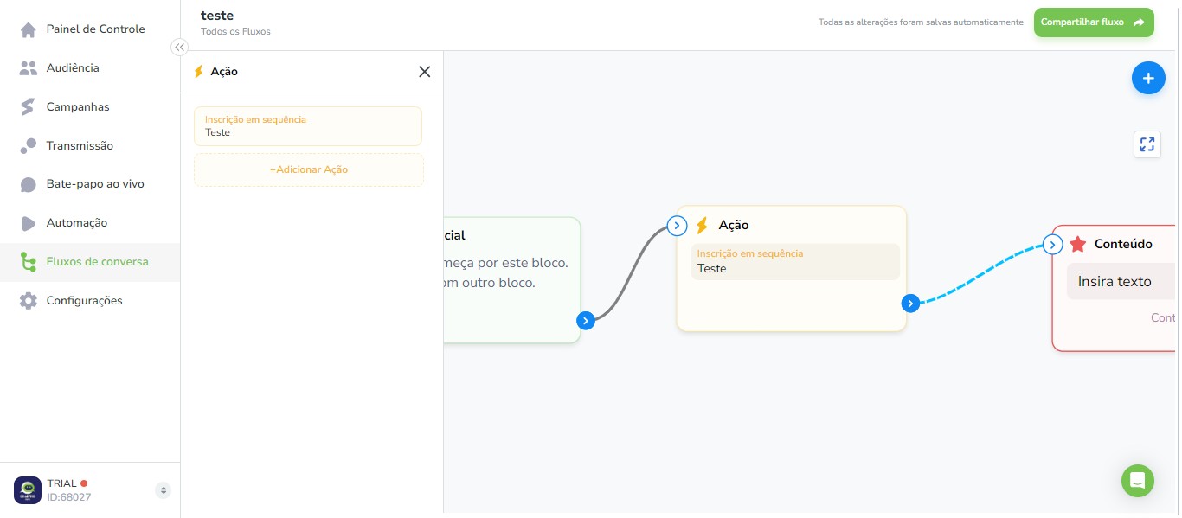Open Bate-papo ao vivo
This screenshot has height=518, width=1182.
click(x=90, y=184)
